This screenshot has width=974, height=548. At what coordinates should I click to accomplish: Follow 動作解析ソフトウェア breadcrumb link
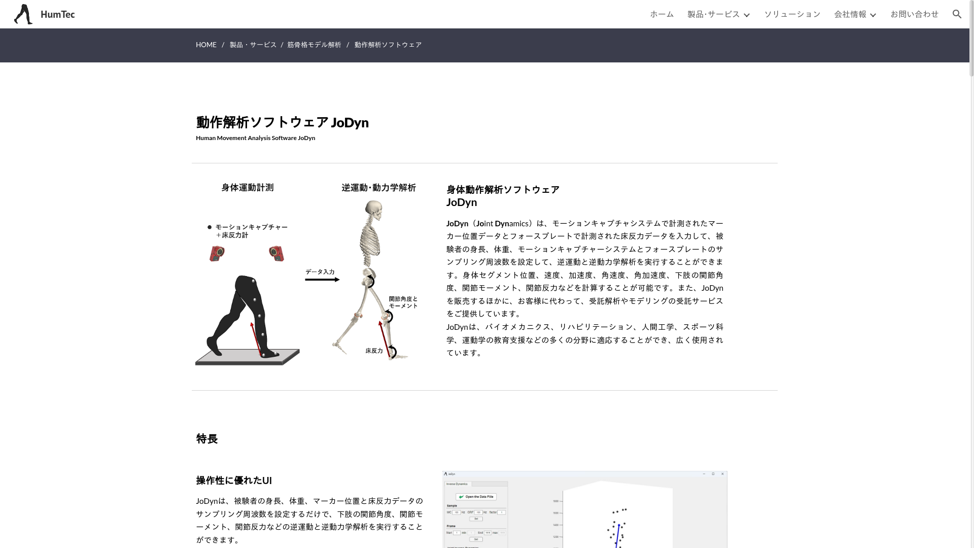[388, 45]
